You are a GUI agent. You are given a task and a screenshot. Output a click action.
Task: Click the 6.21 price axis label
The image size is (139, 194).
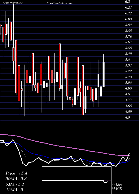tap(128, 7)
